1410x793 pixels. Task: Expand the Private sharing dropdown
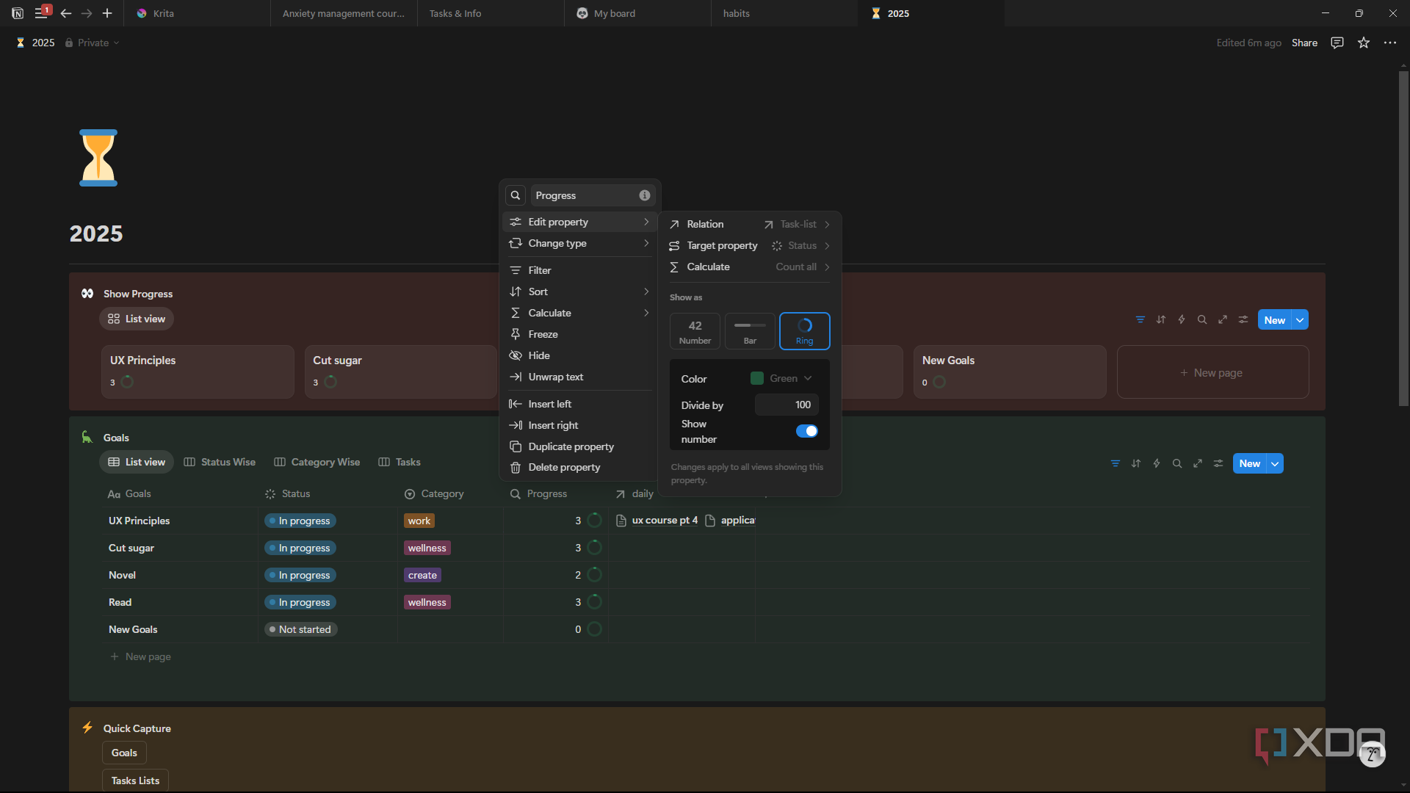93,43
